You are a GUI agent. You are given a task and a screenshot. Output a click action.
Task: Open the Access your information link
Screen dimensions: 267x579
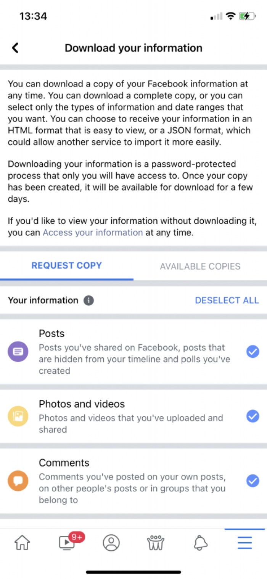(x=92, y=232)
